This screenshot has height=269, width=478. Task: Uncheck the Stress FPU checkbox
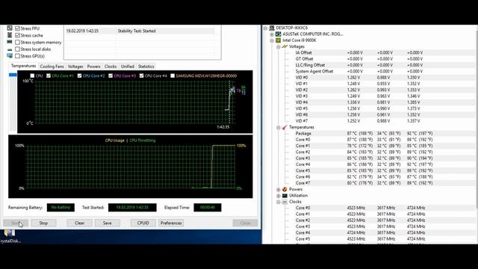coord(17,28)
